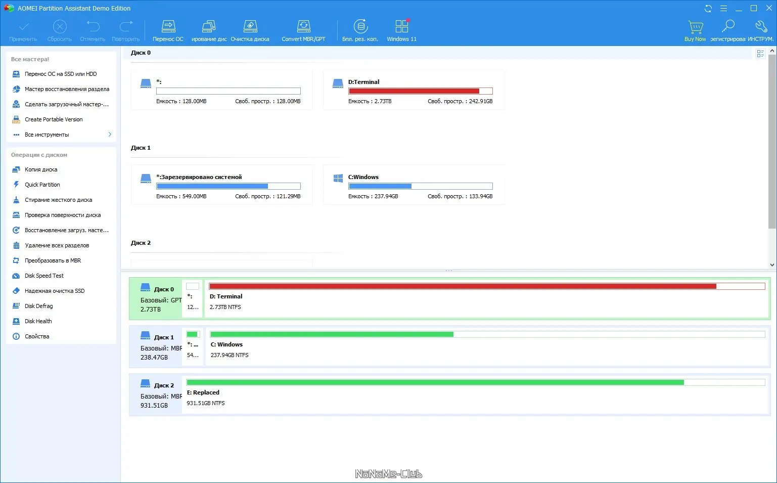Open the ИНСТРУМ. tools wrench icon
The height and width of the screenshot is (483, 777).
(761, 26)
